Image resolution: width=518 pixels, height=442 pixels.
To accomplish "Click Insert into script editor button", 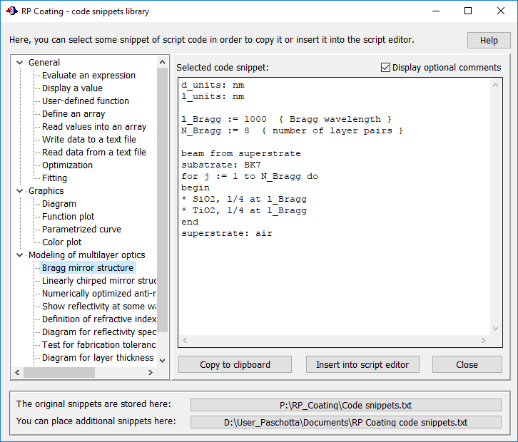I will click(x=362, y=364).
